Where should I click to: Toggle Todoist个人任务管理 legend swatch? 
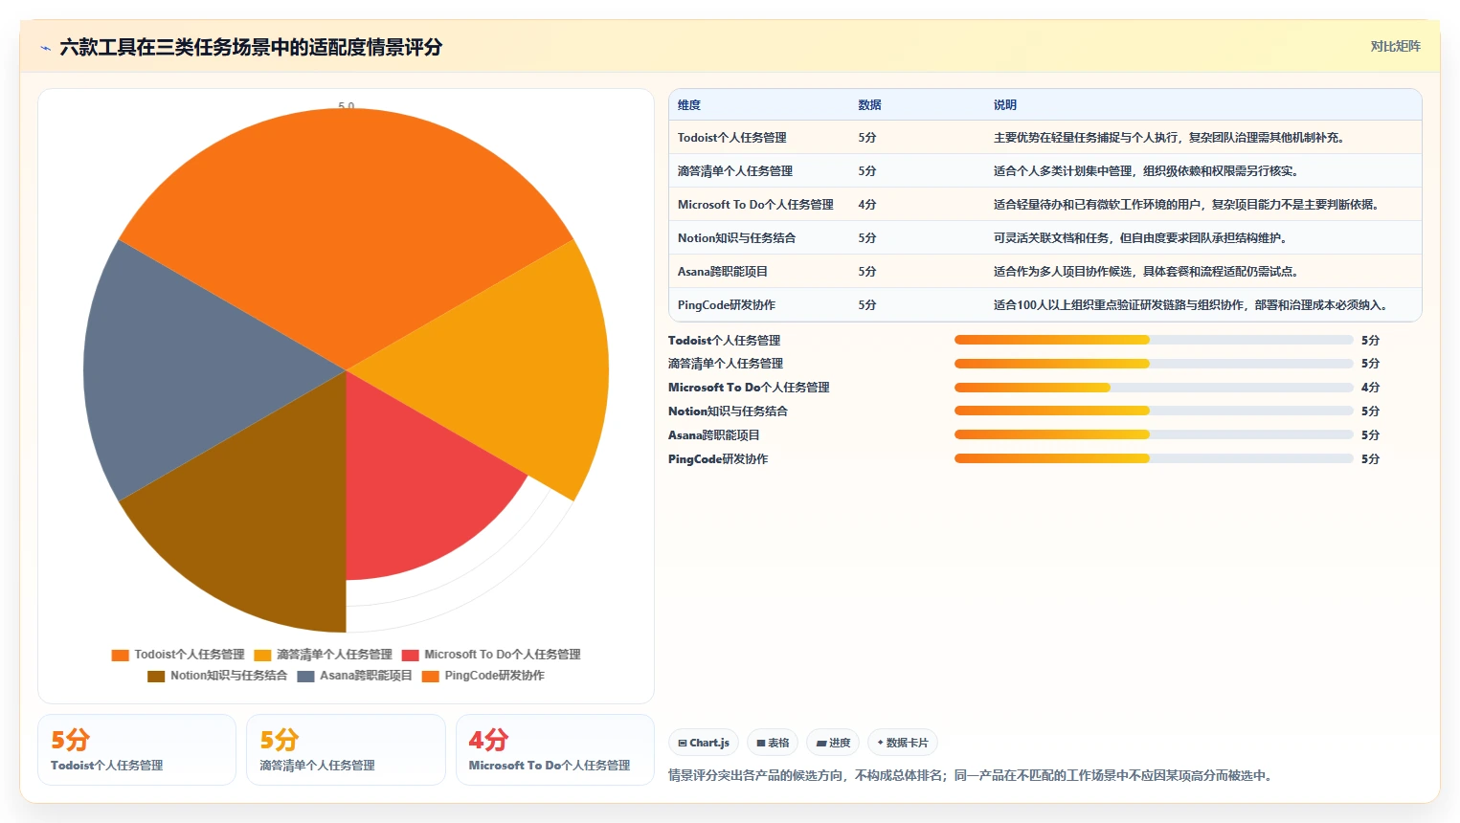pos(120,655)
